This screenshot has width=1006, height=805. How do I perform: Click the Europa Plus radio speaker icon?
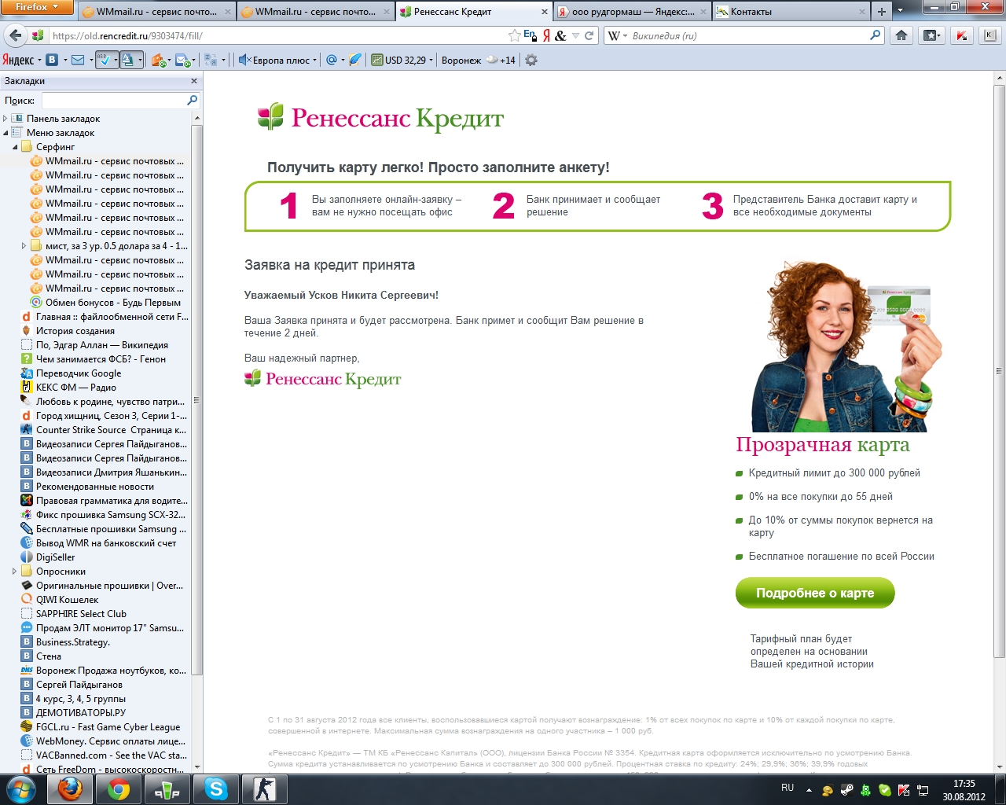pyautogui.click(x=244, y=60)
